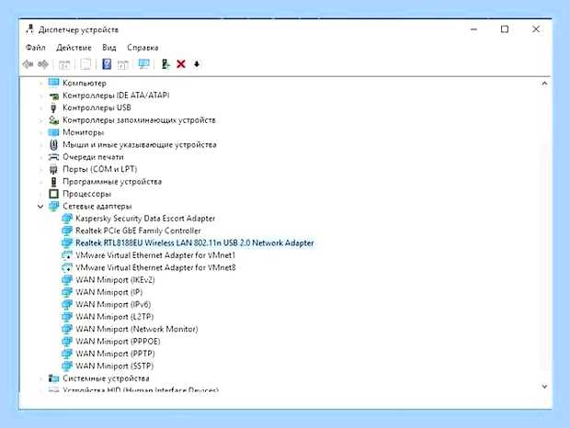
Task: Click the Порты (COM и LPT) icon
Action: click(53, 169)
